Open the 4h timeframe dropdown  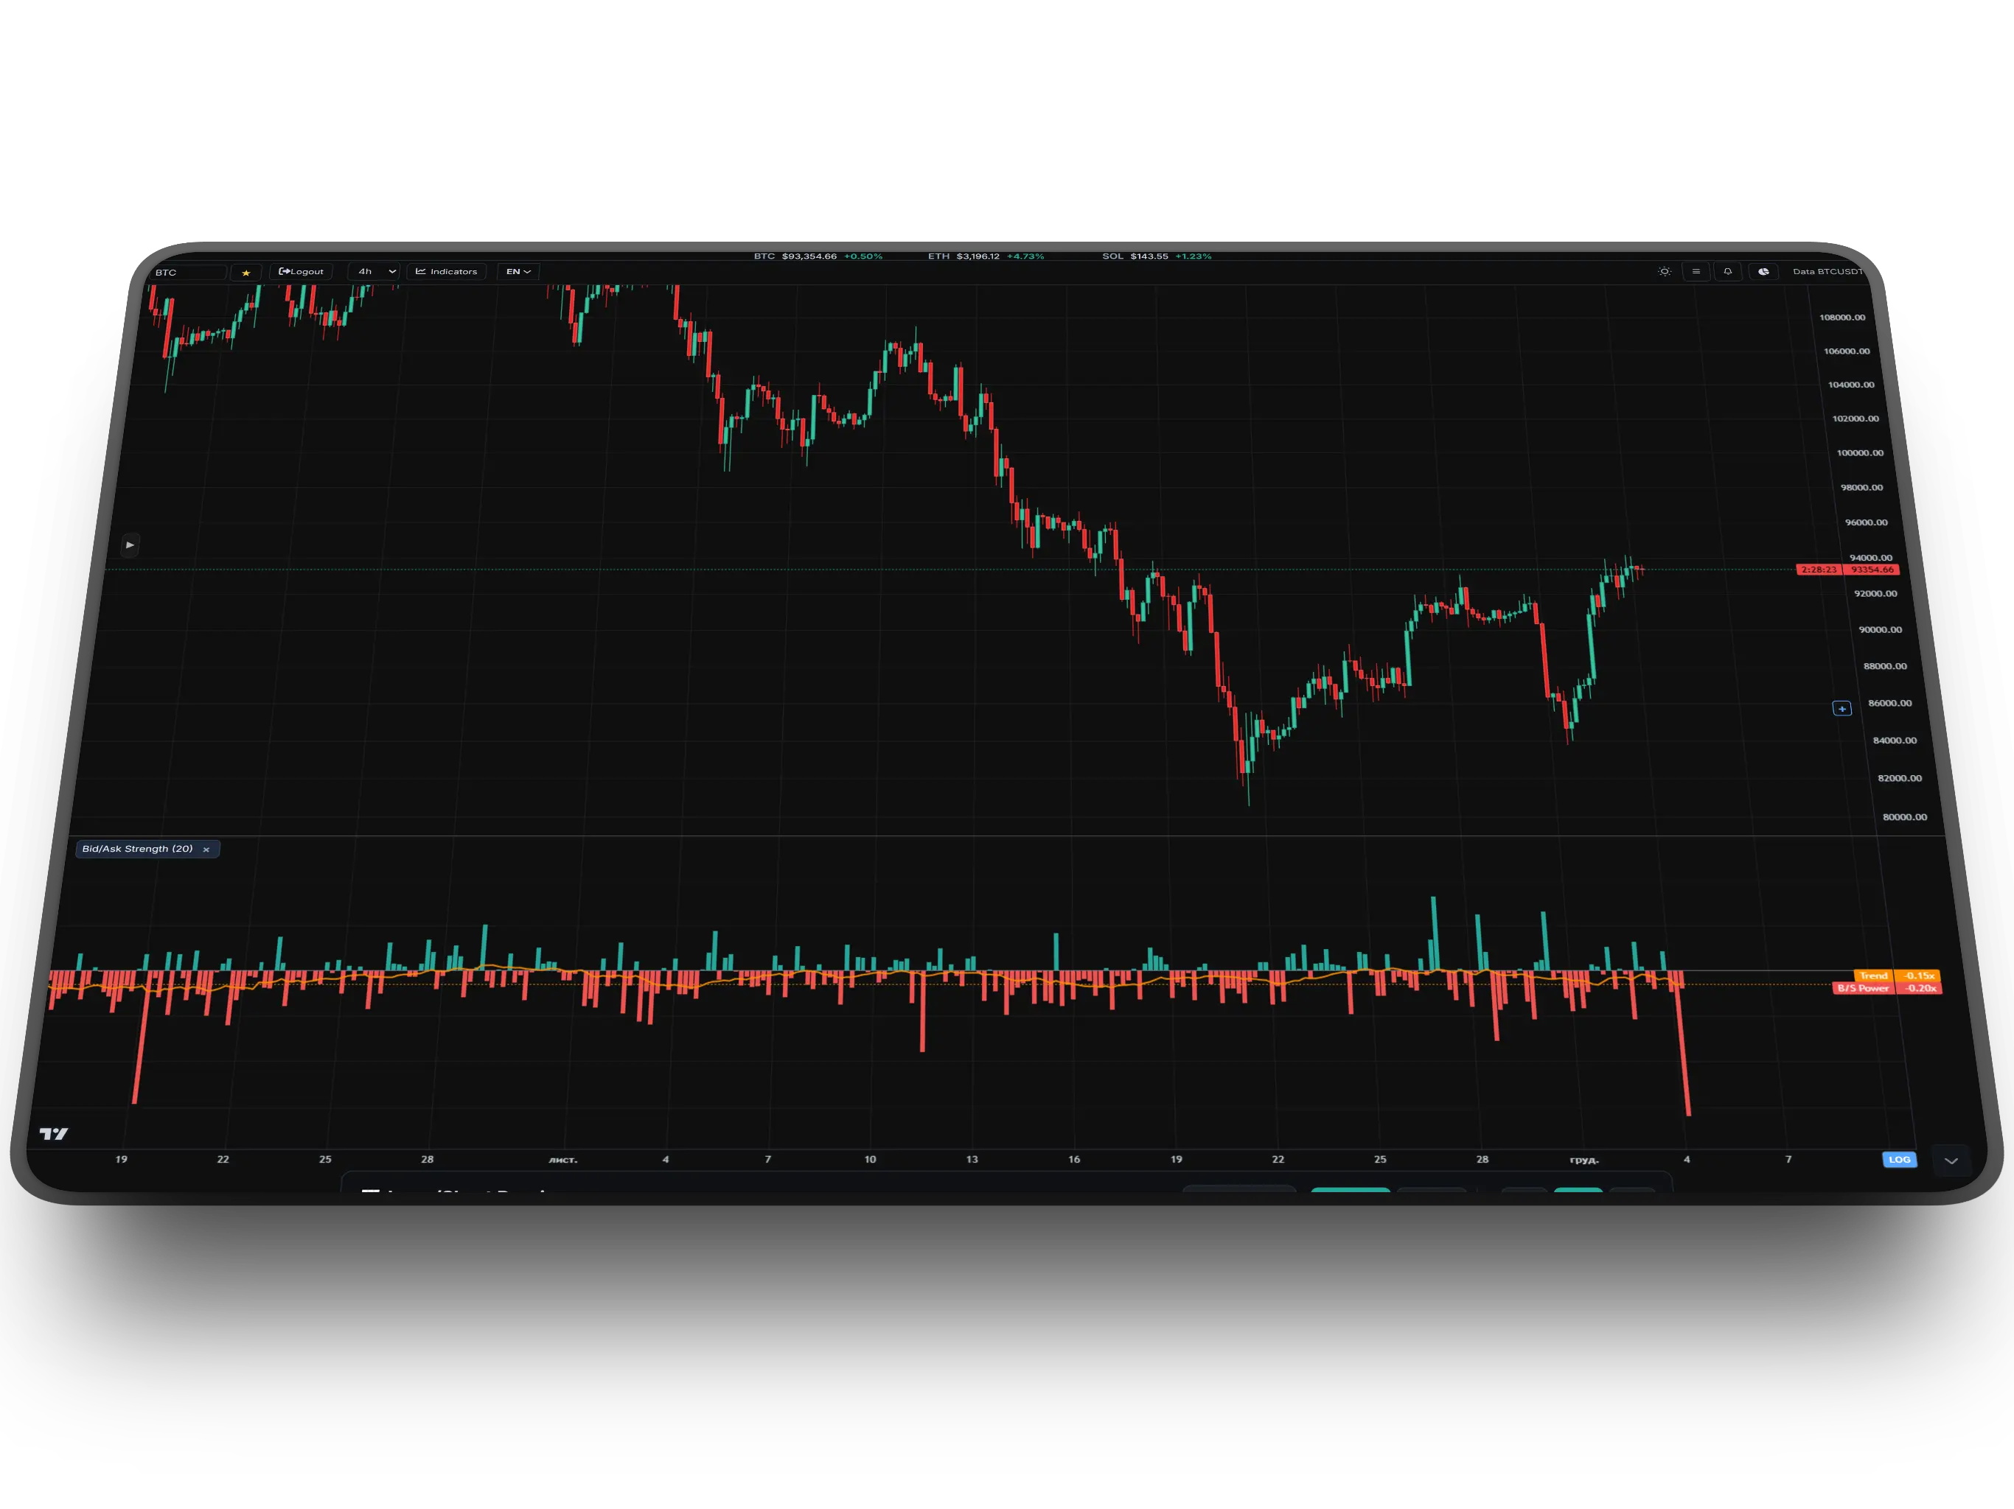pyautogui.click(x=373, y=271)
